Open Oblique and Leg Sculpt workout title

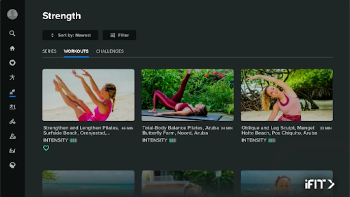279,131
